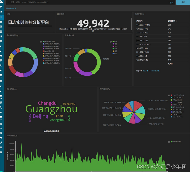Viewport: 190px width, 172px height.
Task: Click the 日志实时监控分析平台 title text
Action: pyautogui.click(x=29, y=22)
